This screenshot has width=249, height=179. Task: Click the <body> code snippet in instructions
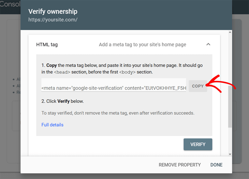click(127, 72)
